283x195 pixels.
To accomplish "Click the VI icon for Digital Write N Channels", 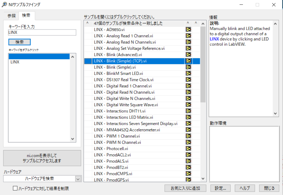I will [x=188, y=98].
